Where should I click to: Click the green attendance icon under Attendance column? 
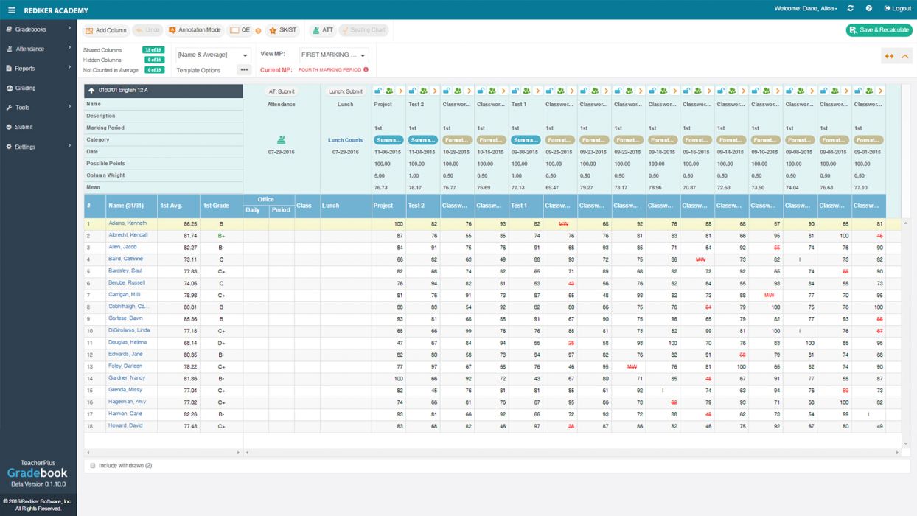point(281,139)
